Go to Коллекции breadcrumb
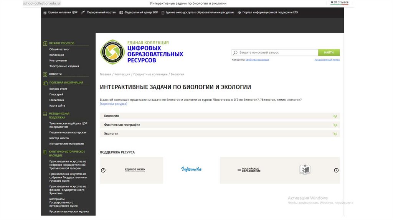 (122, 74)
